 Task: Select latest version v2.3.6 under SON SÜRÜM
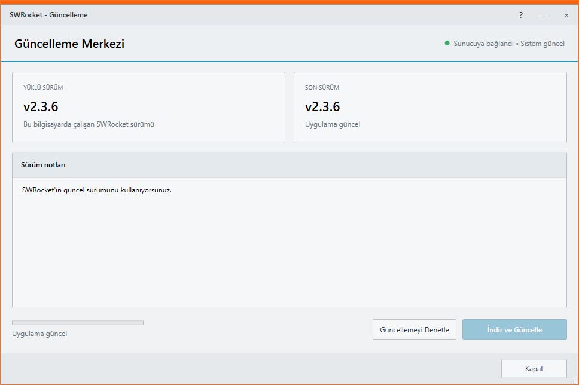(x=322, y=106)
